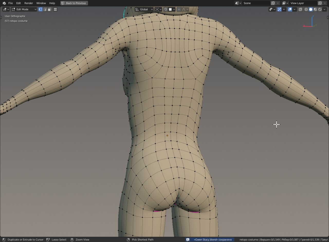Image resolution: width=329 pixels, height=242 pixels.
Task: Click the "(57) retopo costume" object label
Action: (16, 21)
